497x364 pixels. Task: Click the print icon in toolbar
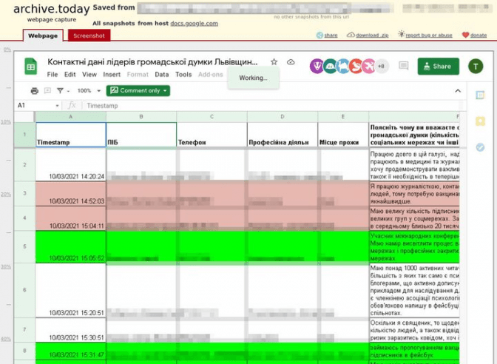point(34,91)
